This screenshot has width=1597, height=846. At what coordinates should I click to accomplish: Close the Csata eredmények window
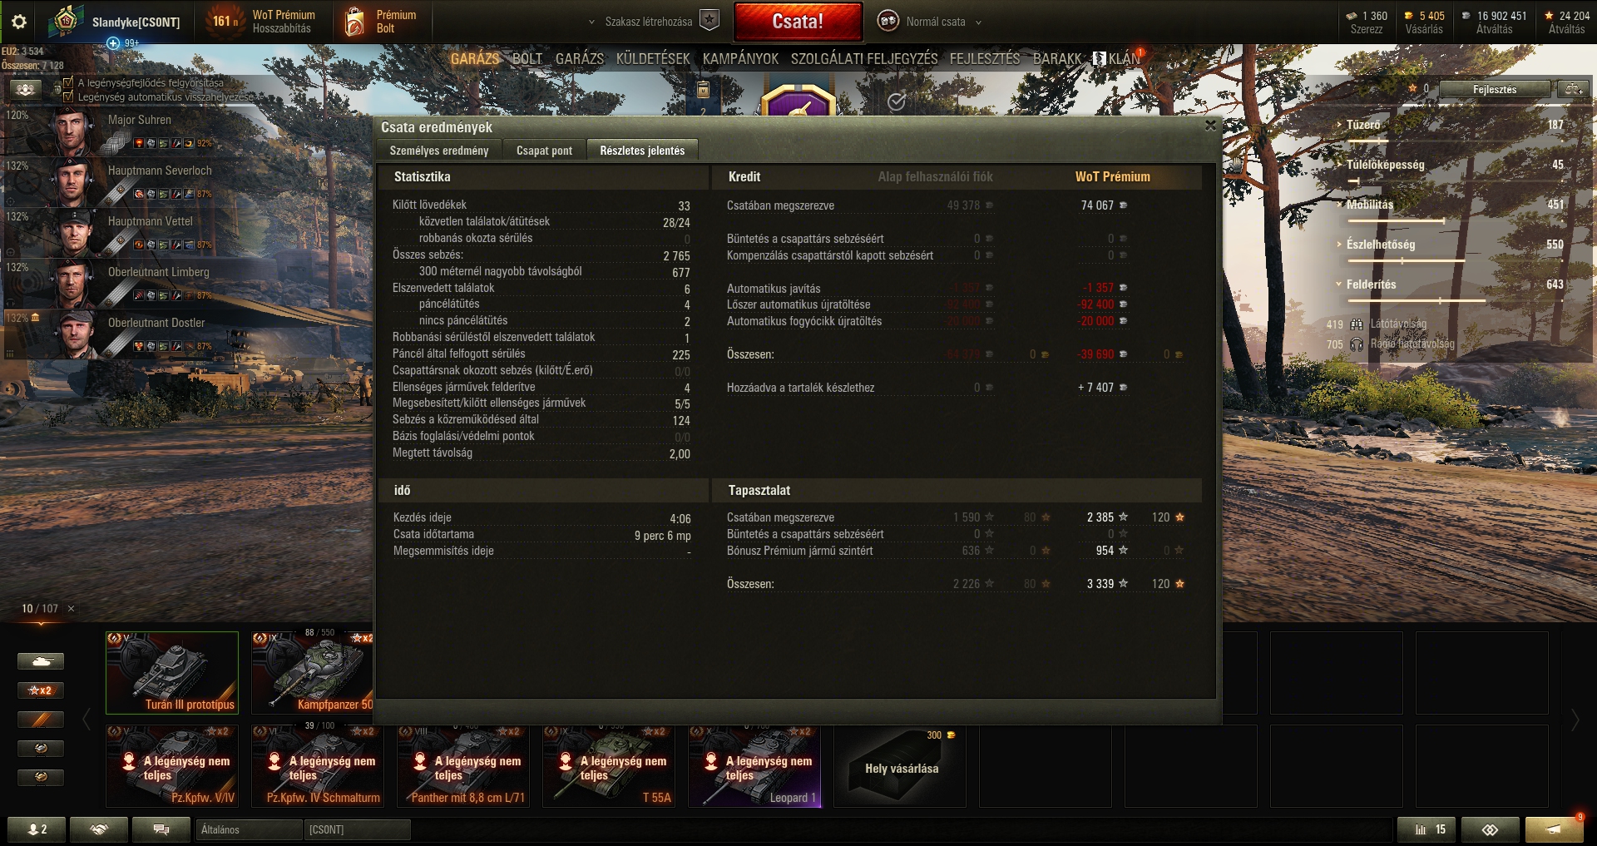1210,126
